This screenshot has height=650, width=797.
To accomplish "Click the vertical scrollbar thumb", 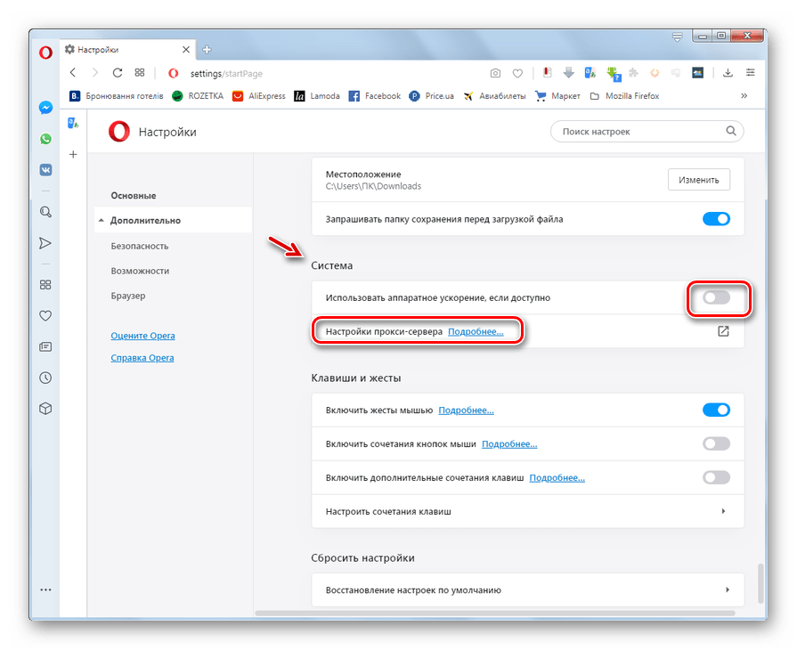I will pos(760,583).
